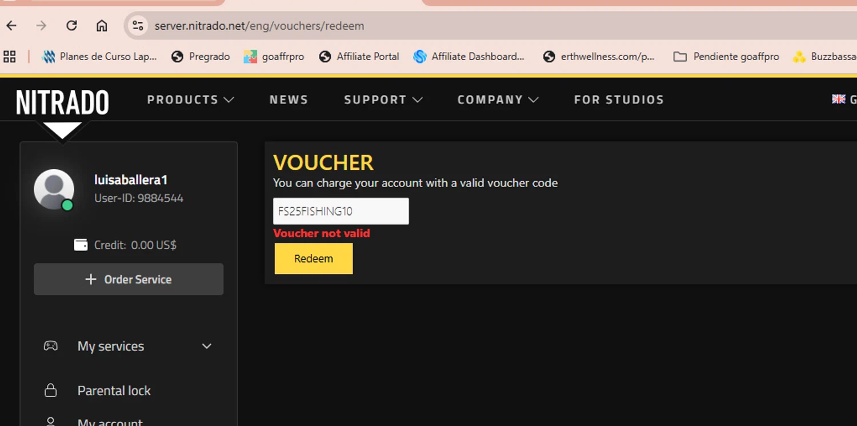
Task: Click the Credit: 0.00 US$ text
Action: [135, 245]
